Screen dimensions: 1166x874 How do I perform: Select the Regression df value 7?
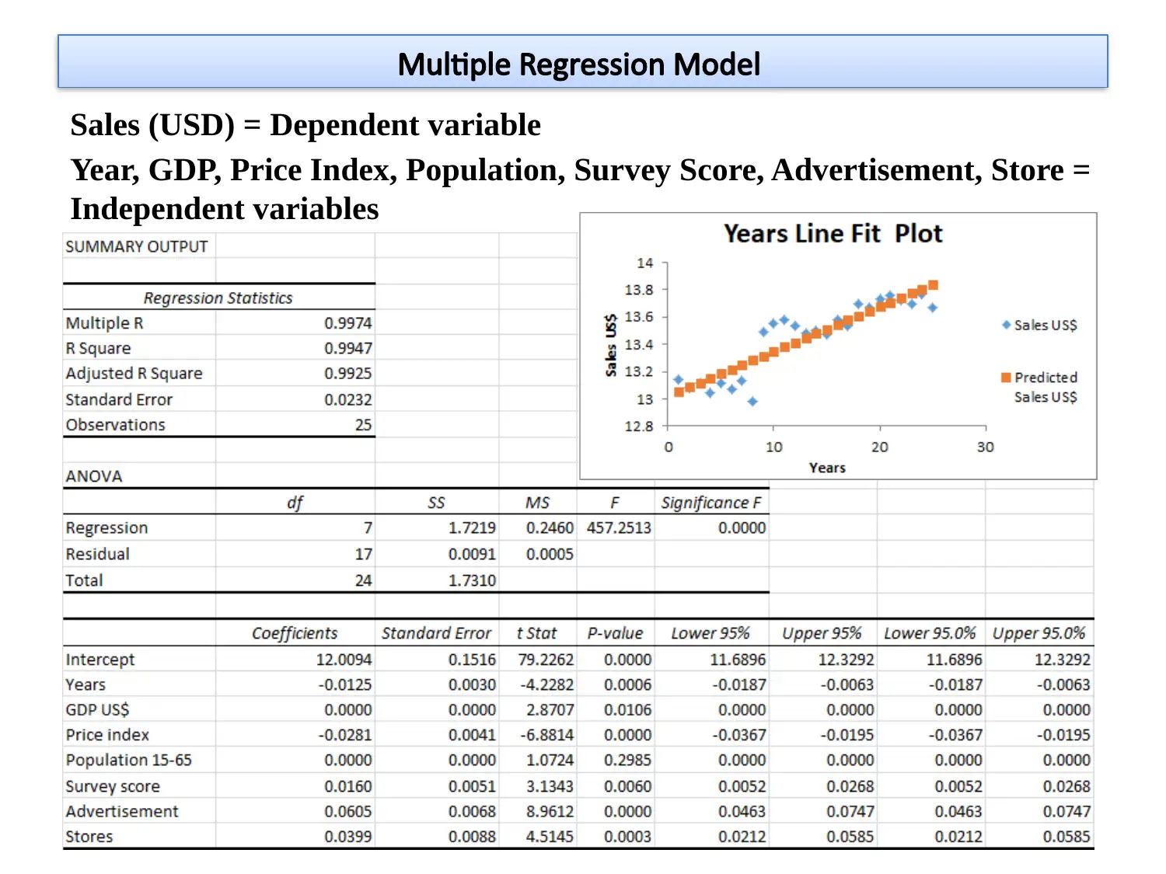(x=368, y=528)
